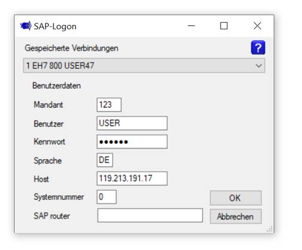Cancel with the Abbrechen button
Viewport: 302px width, 250px height.
pyautogui.click(x=235, y=216)
